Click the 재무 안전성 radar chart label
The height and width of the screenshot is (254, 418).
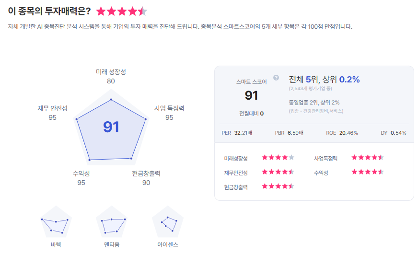point(52,108)
